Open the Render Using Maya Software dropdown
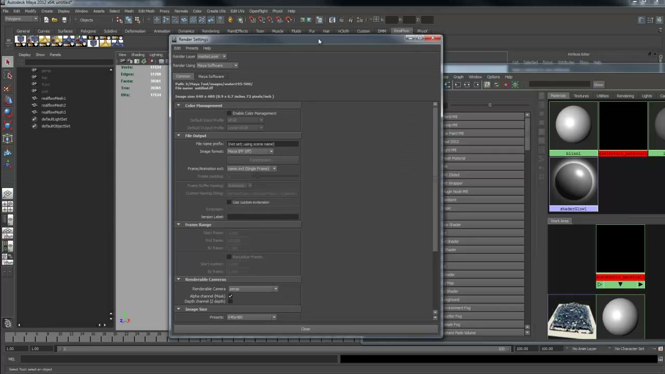 217,65
